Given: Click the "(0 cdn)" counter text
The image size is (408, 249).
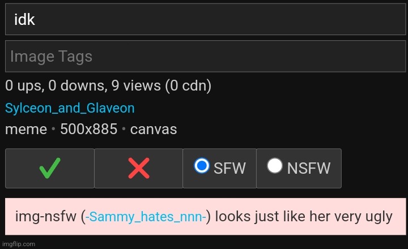Looking at the screenshot, I should click(188, 86).
